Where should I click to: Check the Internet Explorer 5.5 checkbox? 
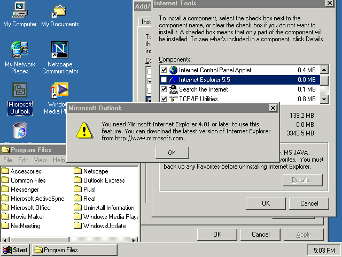(164, 80)
